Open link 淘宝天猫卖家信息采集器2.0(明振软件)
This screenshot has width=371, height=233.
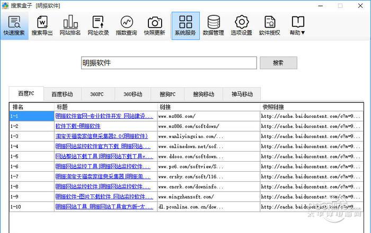[102, 136]
